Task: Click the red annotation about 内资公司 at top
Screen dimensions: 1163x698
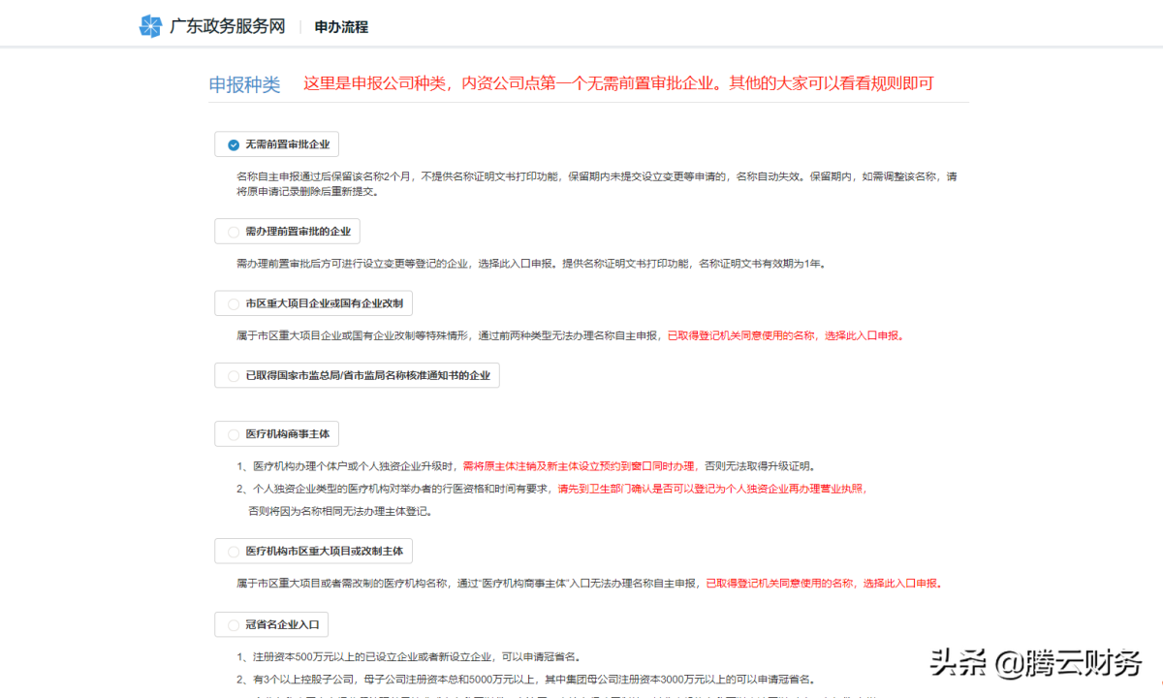Action: pyautogui.click(x=618, y=83)
